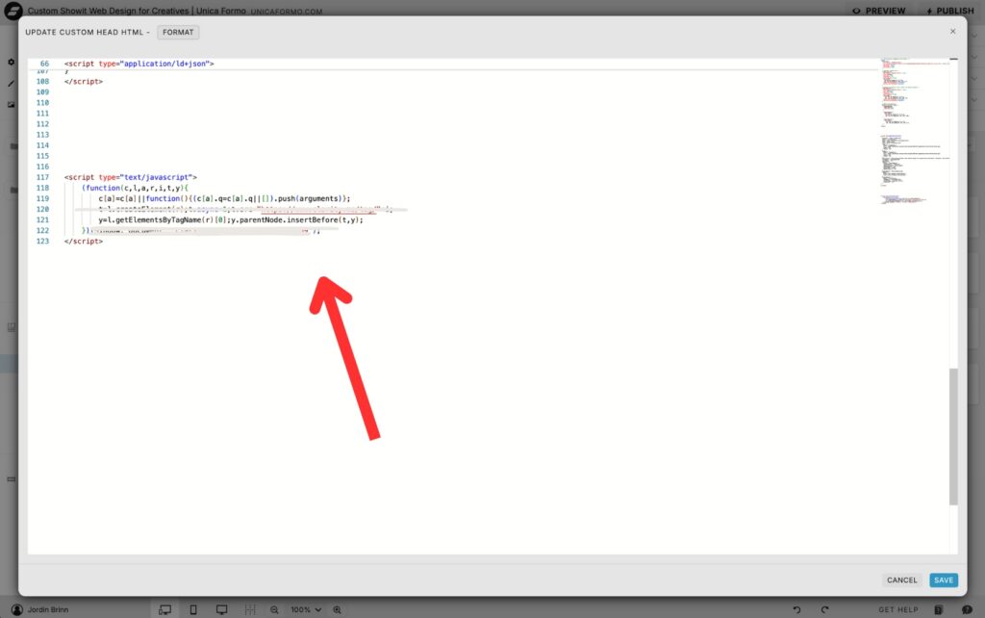Click the undo arrow icon
Image resolution: width=985 pixels, height=618 pixels.
coord(796,609)
